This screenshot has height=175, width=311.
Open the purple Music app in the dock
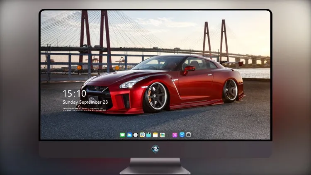[x=175, y=135]
